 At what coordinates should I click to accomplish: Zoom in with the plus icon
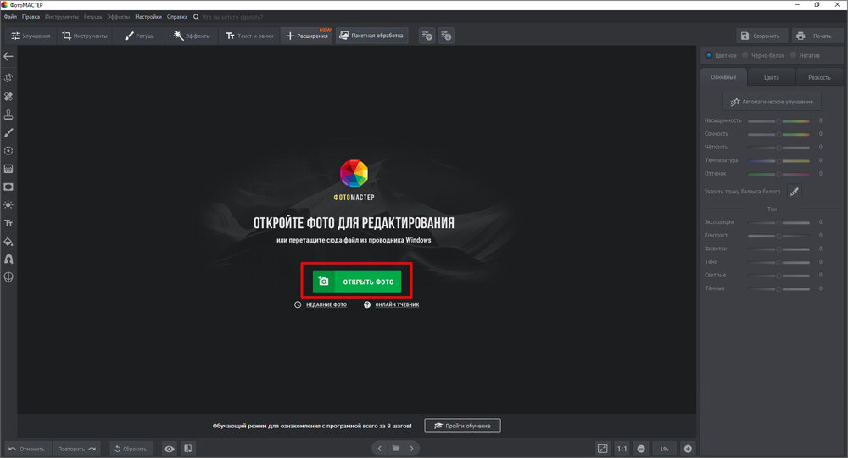[x=688, y=449]
